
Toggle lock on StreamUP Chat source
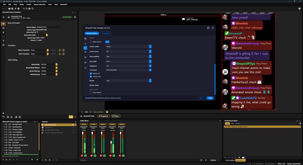point(75,125)
